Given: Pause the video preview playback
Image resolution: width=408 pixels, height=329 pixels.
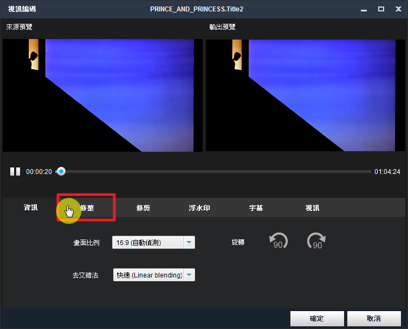Looking at the screenshot, I should tap(15, 172).
